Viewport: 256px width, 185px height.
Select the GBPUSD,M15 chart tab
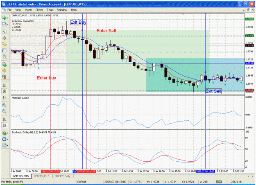[x=21, y=176]
